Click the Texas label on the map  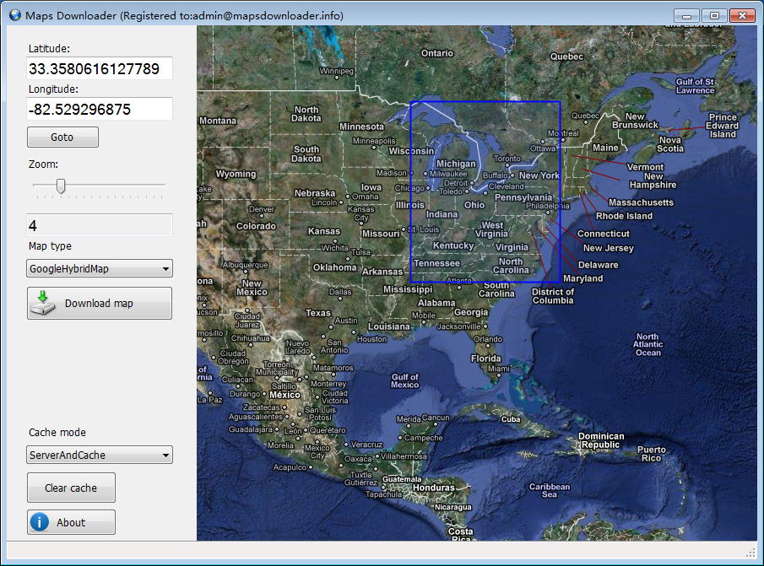318,313
